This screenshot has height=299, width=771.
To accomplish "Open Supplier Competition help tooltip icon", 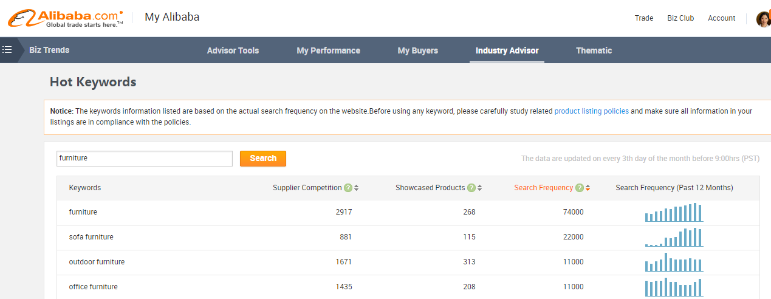I will (x=348, y=188).
